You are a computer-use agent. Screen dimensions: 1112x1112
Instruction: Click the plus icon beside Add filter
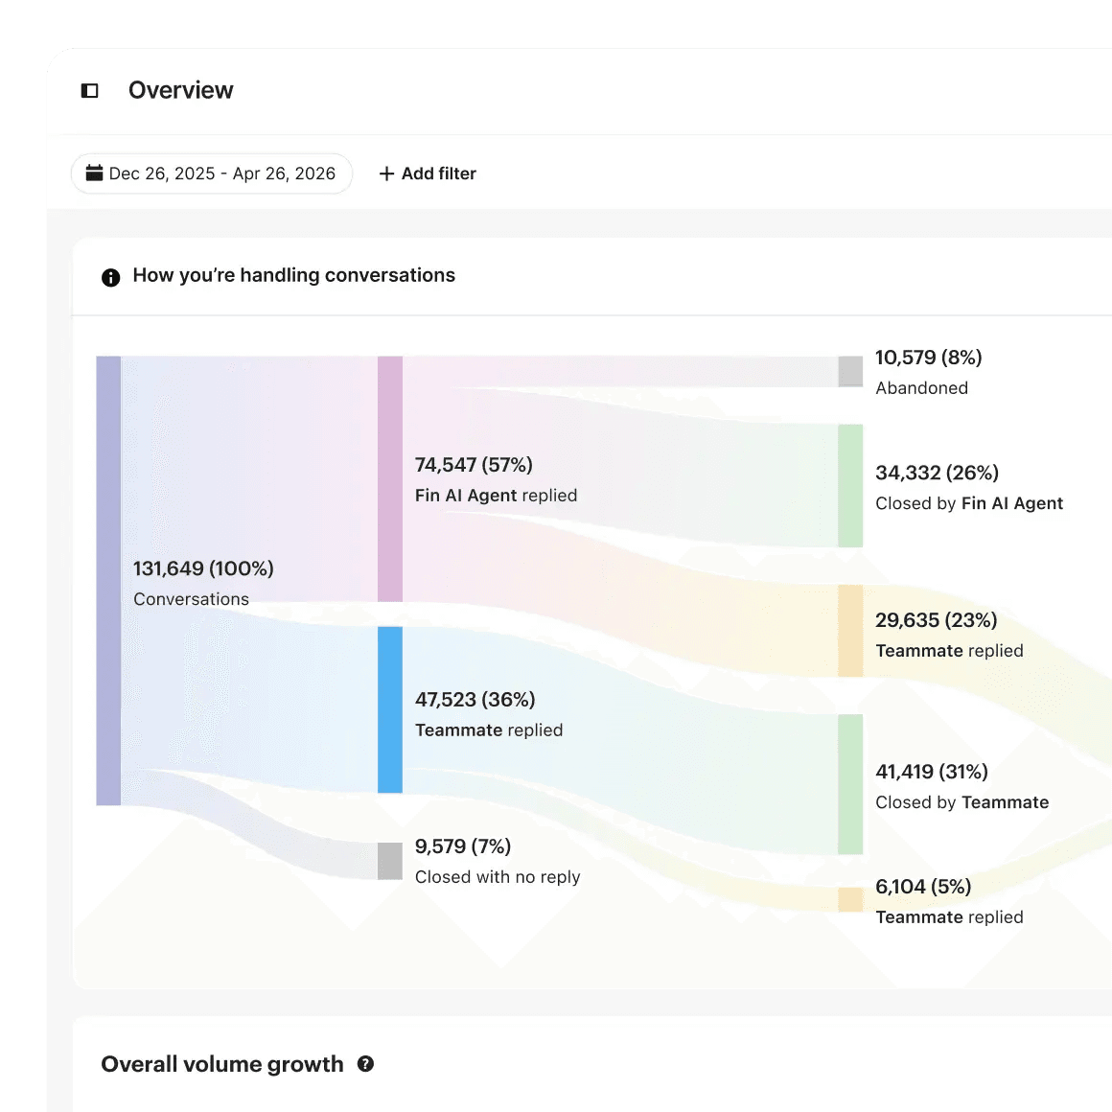[x=386, y=174]
